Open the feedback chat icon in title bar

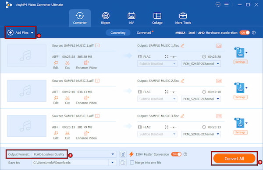pyautogui.click(x=218, y=4)
